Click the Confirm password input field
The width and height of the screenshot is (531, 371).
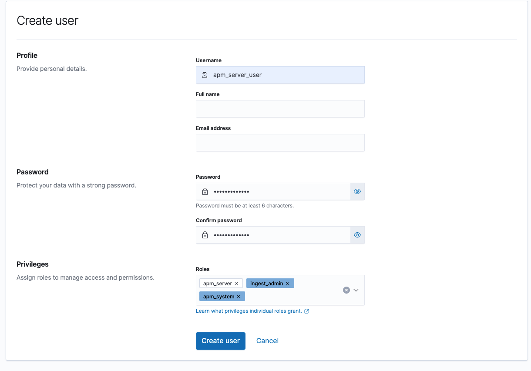coord(279,235)
